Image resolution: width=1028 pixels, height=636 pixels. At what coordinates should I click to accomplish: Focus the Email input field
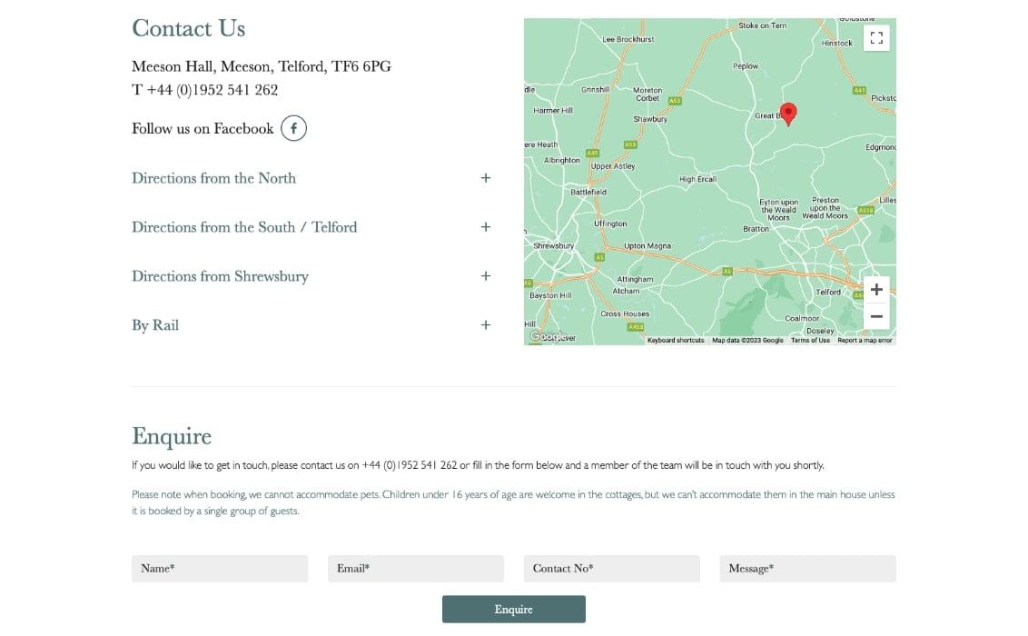tap(416, 569)
